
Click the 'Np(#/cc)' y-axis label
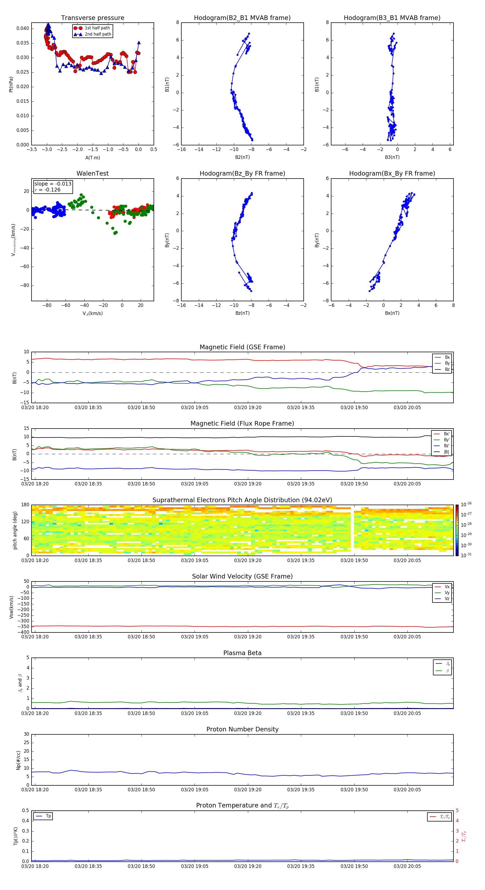pyautogui.click(x=18, y=760)
